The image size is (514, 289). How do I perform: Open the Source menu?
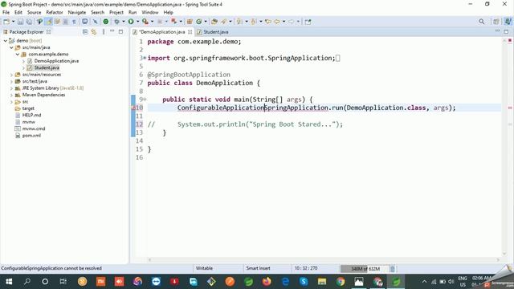(x=34, y=13)
